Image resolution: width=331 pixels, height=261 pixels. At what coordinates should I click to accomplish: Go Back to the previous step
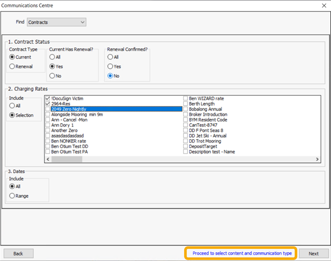click(x=18, y=253)
